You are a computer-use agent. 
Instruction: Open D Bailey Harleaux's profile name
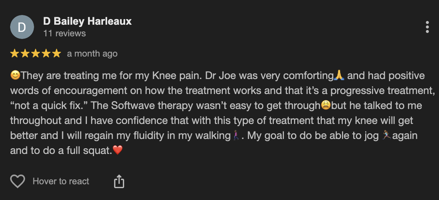[87, 21]
